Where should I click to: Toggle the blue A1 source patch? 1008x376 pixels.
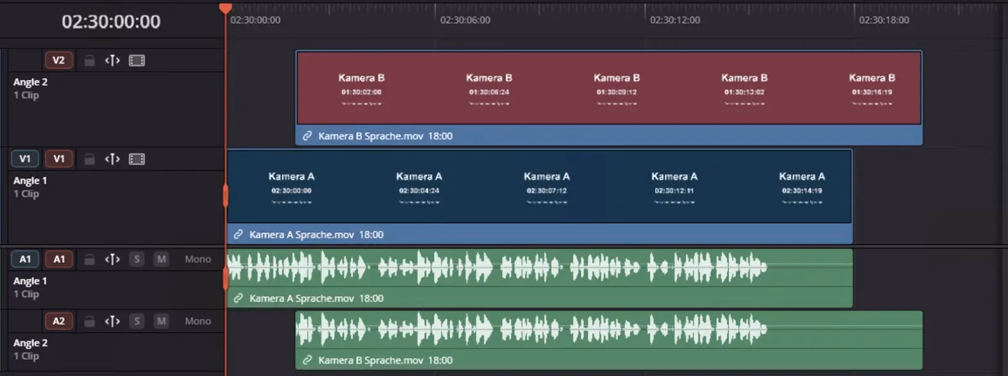click(25, 259)
